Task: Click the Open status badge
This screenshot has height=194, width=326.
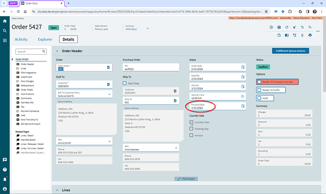Action: (54, 28)
